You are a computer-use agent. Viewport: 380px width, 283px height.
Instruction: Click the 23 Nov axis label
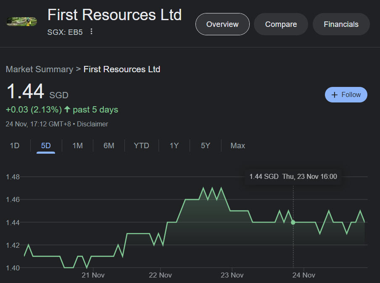click(x=232, y=275)
